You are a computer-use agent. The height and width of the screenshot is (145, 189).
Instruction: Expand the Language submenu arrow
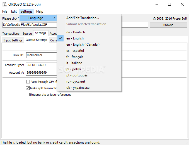point(54,18)
